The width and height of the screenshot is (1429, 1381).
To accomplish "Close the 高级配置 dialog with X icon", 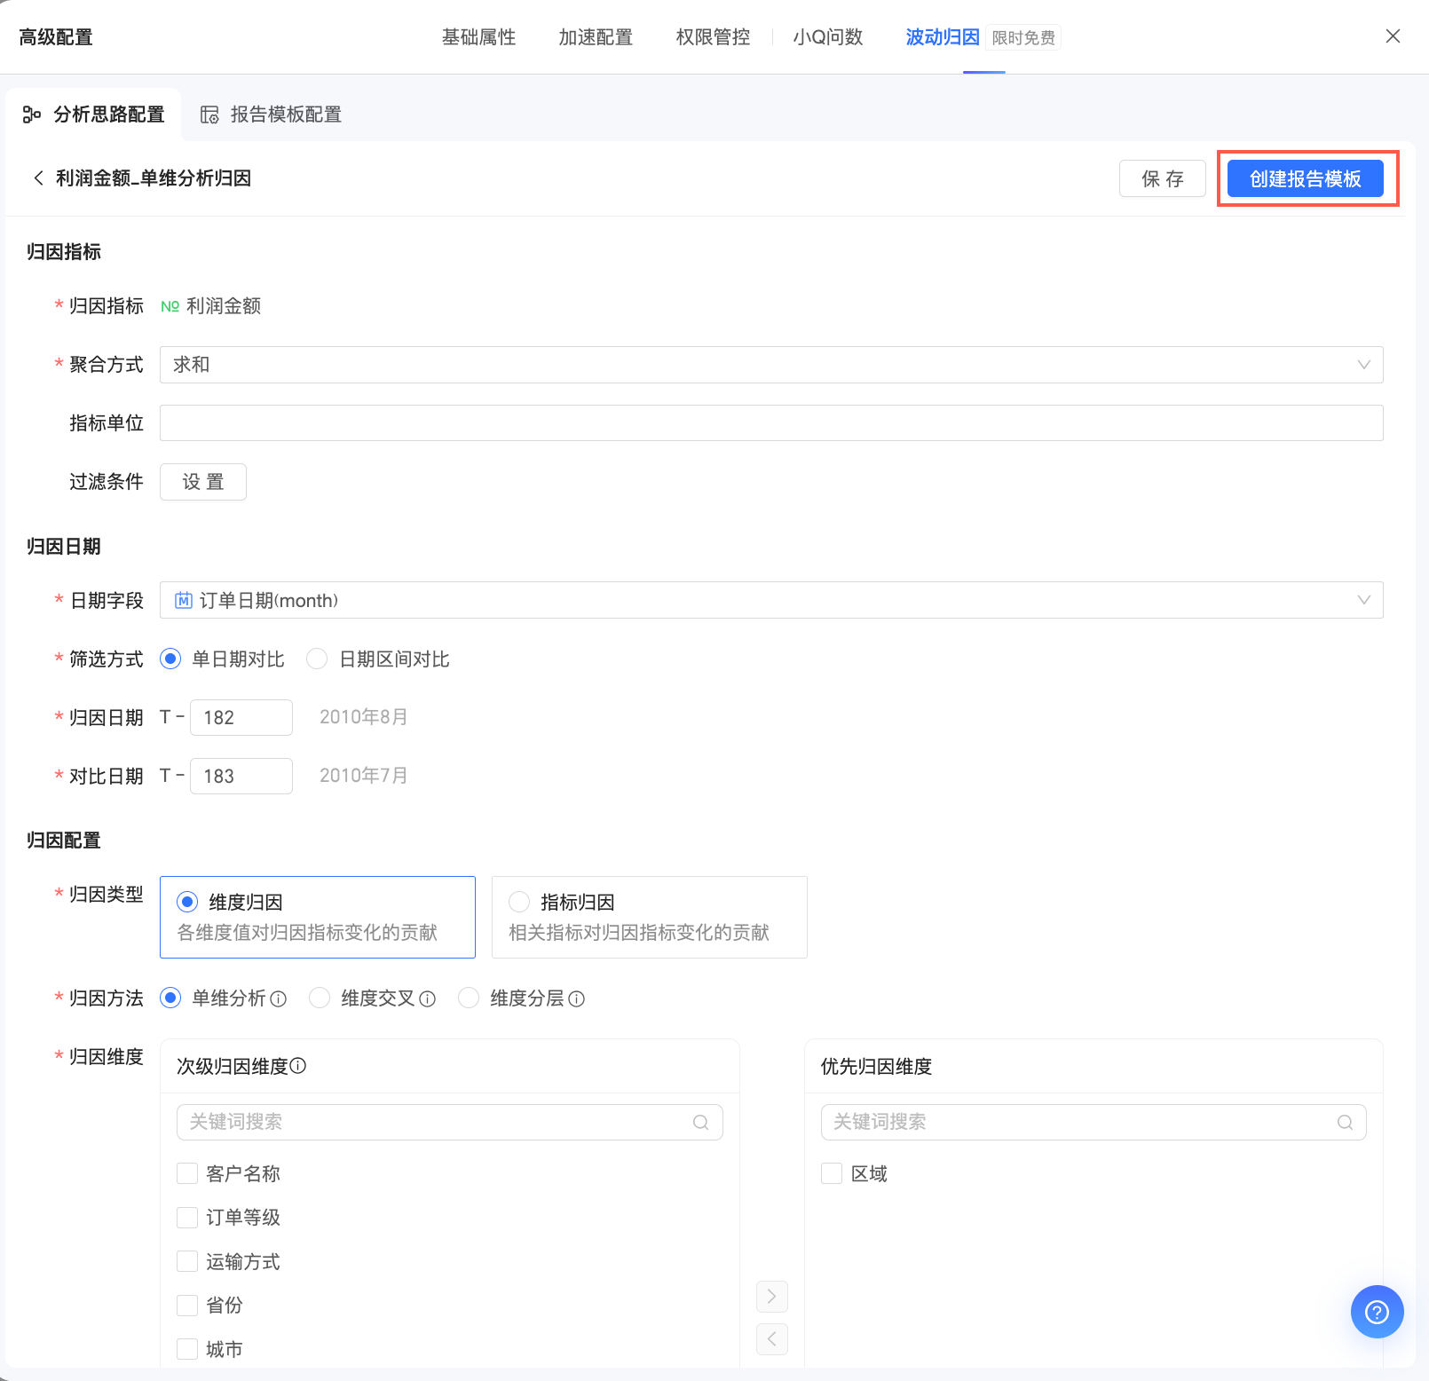I will pyautogui.click(x=1393, y=36).
